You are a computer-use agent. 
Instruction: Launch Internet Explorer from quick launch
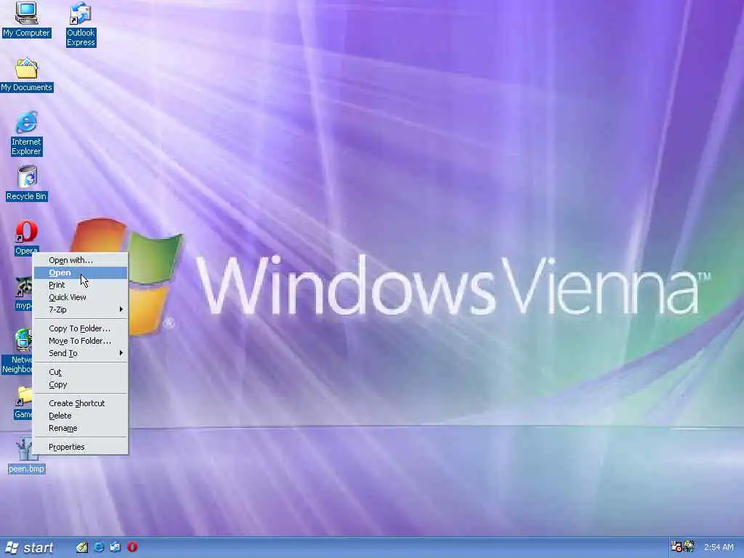(99, 547)
